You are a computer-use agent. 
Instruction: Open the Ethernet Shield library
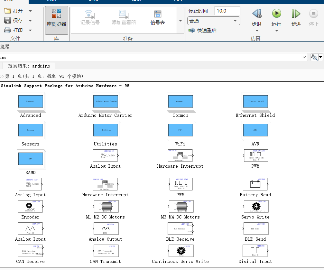coord(255,105)
